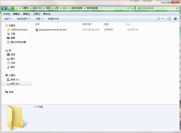The height and width of the screenshot is (133, 181).
Task: Open 最近访问的位置 in the sidebar
Action: coord(18,42)
